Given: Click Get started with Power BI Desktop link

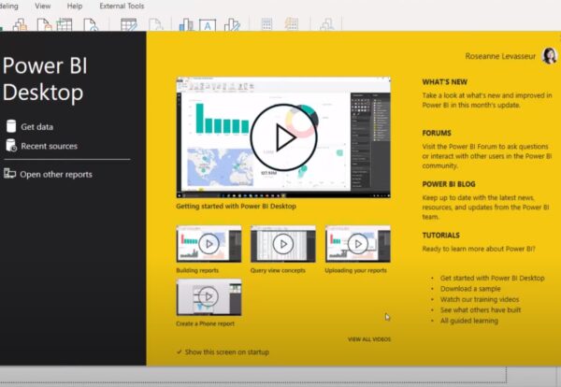Looking at the screenshot, I should pos(493,278).
